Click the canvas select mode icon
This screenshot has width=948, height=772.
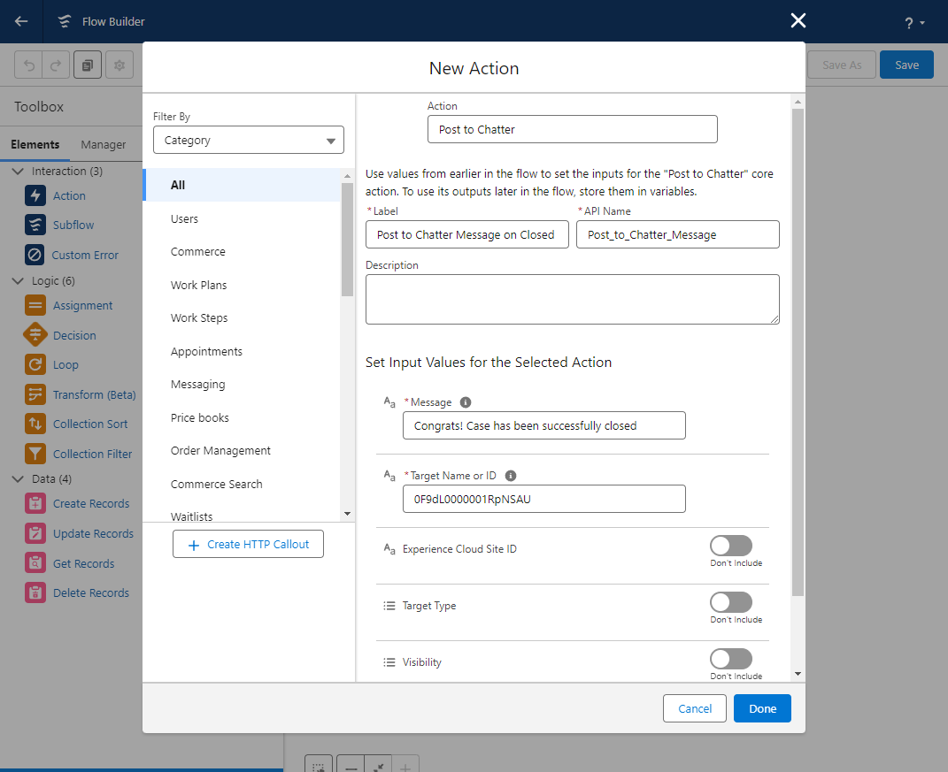(x=319, y=765)
